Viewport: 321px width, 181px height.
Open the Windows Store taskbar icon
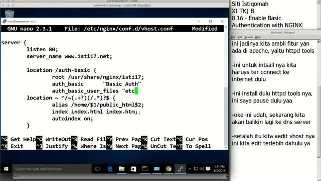(133, 169)
